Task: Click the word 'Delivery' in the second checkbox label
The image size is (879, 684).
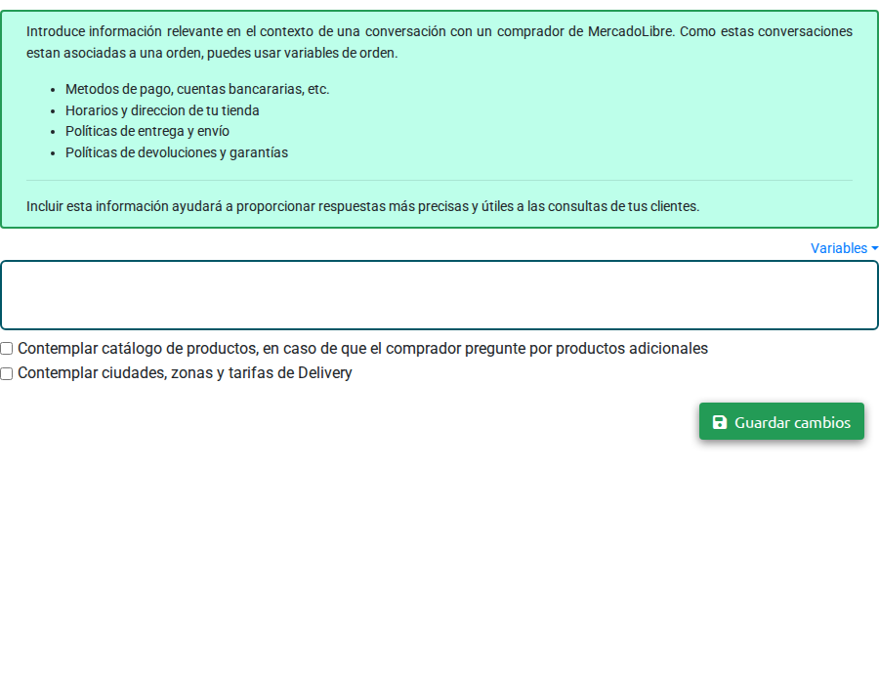Action: (324, 373)
